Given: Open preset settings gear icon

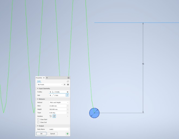Looking at the screenshot, I should (68, 85).
